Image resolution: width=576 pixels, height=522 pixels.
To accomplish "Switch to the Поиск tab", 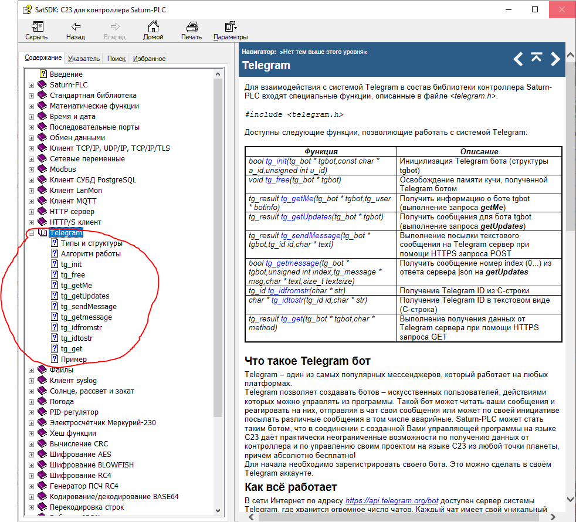I will point(117,59).
